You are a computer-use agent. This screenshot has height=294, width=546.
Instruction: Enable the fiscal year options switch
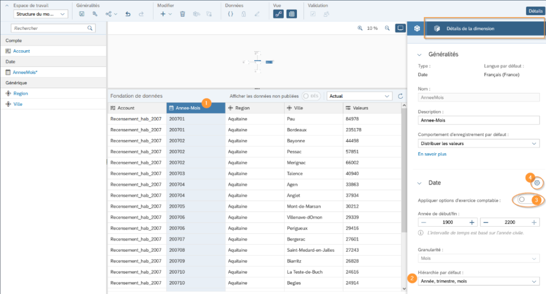(x=525, y=200)
